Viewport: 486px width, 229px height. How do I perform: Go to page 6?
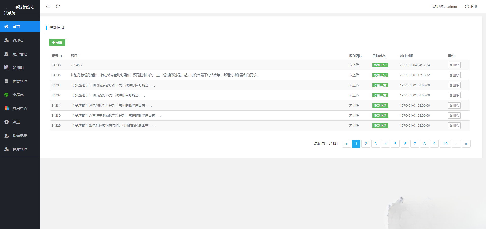coord(405,144)
